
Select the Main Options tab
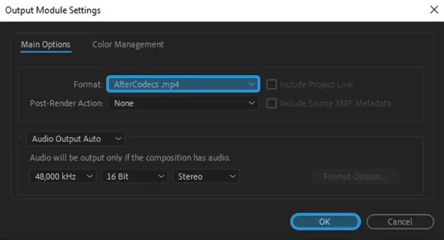point(46,45)
